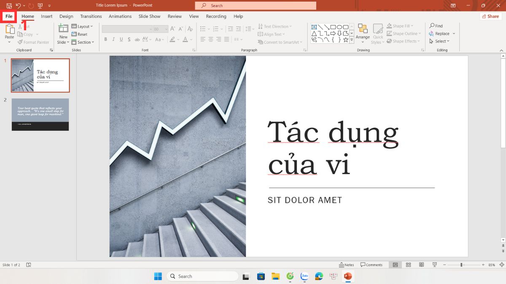Open the Arrange menu

363,33
